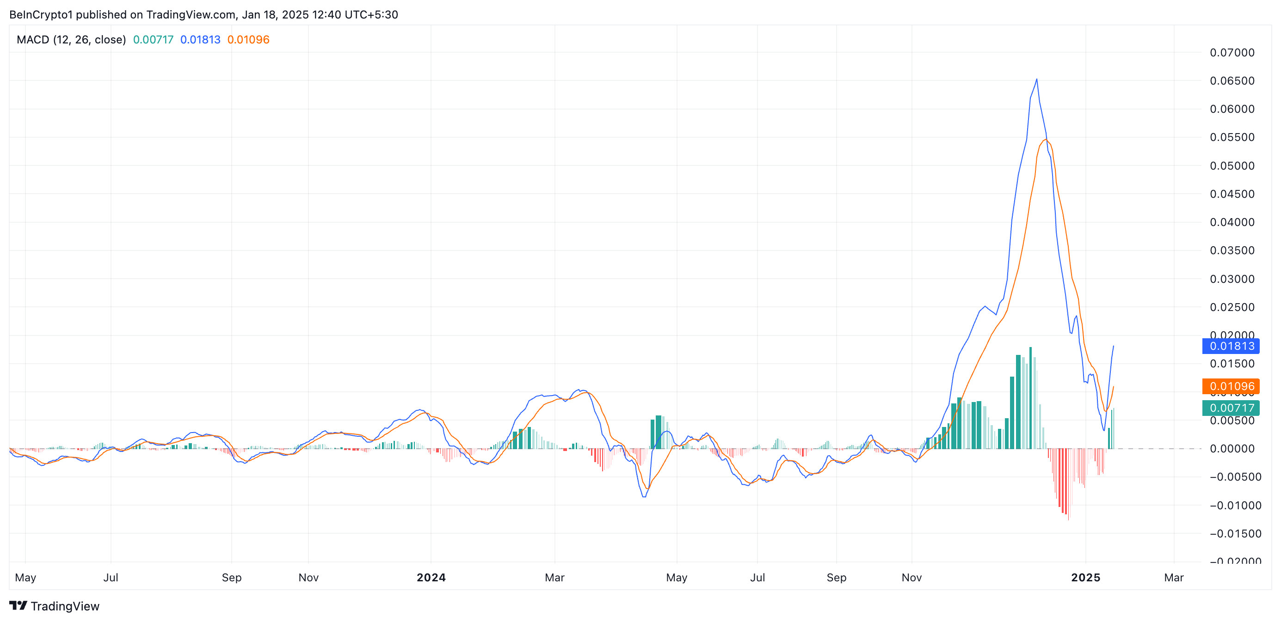Click the orange signal line peak near 0.05500
Image resolution: width=1281 pixels, height=622 pixels.
(x=1046, y=140)
